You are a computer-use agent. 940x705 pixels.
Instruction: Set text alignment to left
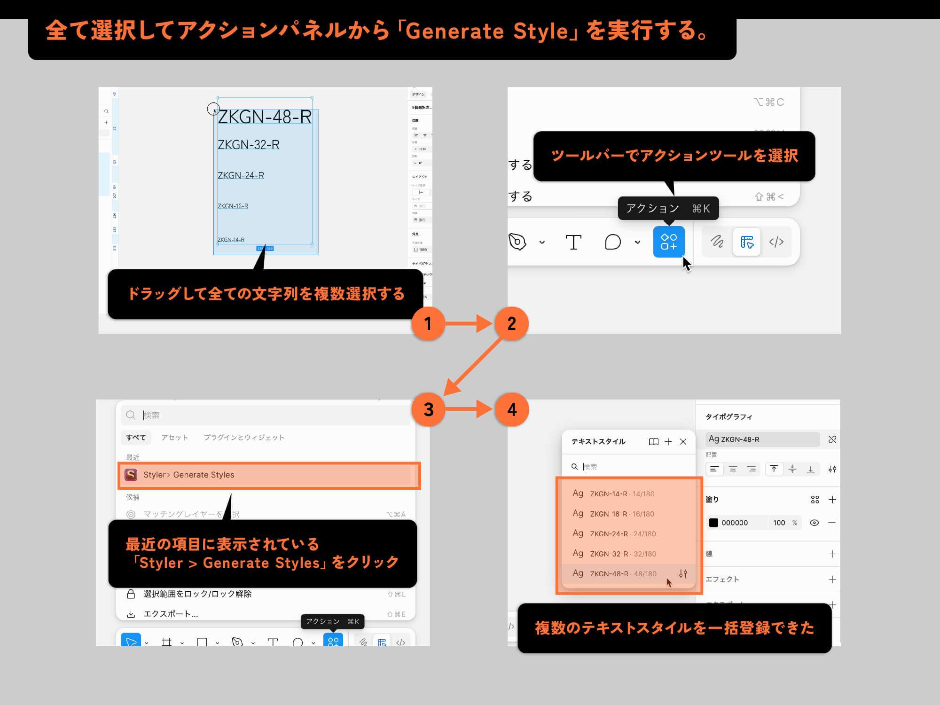(714, 469)
